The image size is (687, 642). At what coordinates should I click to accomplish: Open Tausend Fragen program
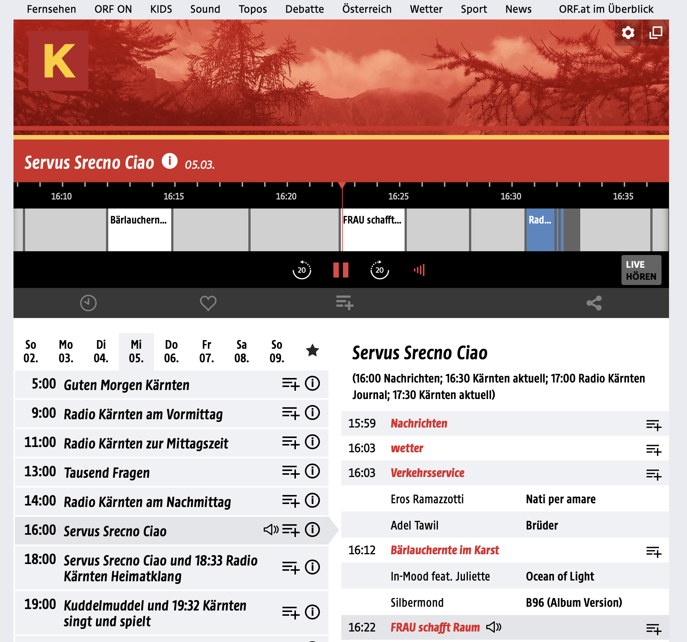(107, 472)
